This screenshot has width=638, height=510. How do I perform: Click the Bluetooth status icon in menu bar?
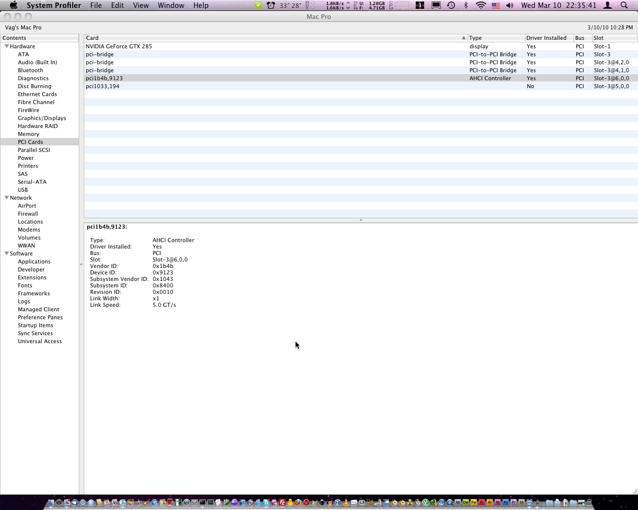(x=466, y=5)
